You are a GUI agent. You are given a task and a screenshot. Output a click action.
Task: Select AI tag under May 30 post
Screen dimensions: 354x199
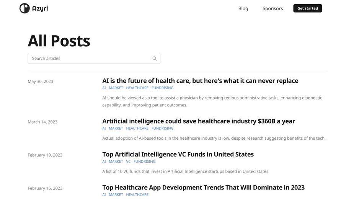(104, 88)
